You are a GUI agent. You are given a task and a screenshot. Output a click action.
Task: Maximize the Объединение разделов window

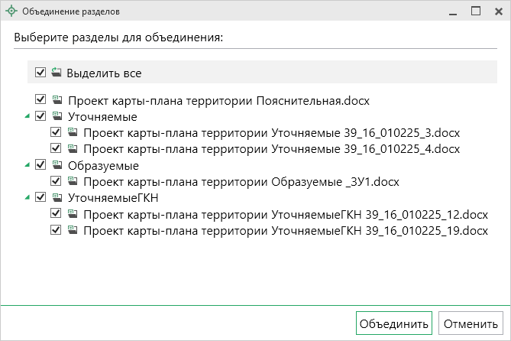(x=475, y=11)
